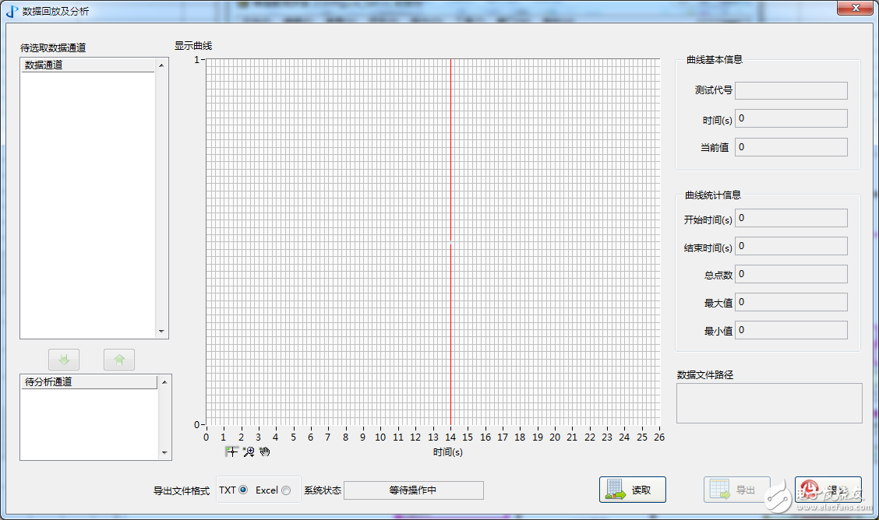The height and width of the screenshot is (520, 879).
Task: Click the green up-arrow remove channel button
Action: tap(119, 360)
